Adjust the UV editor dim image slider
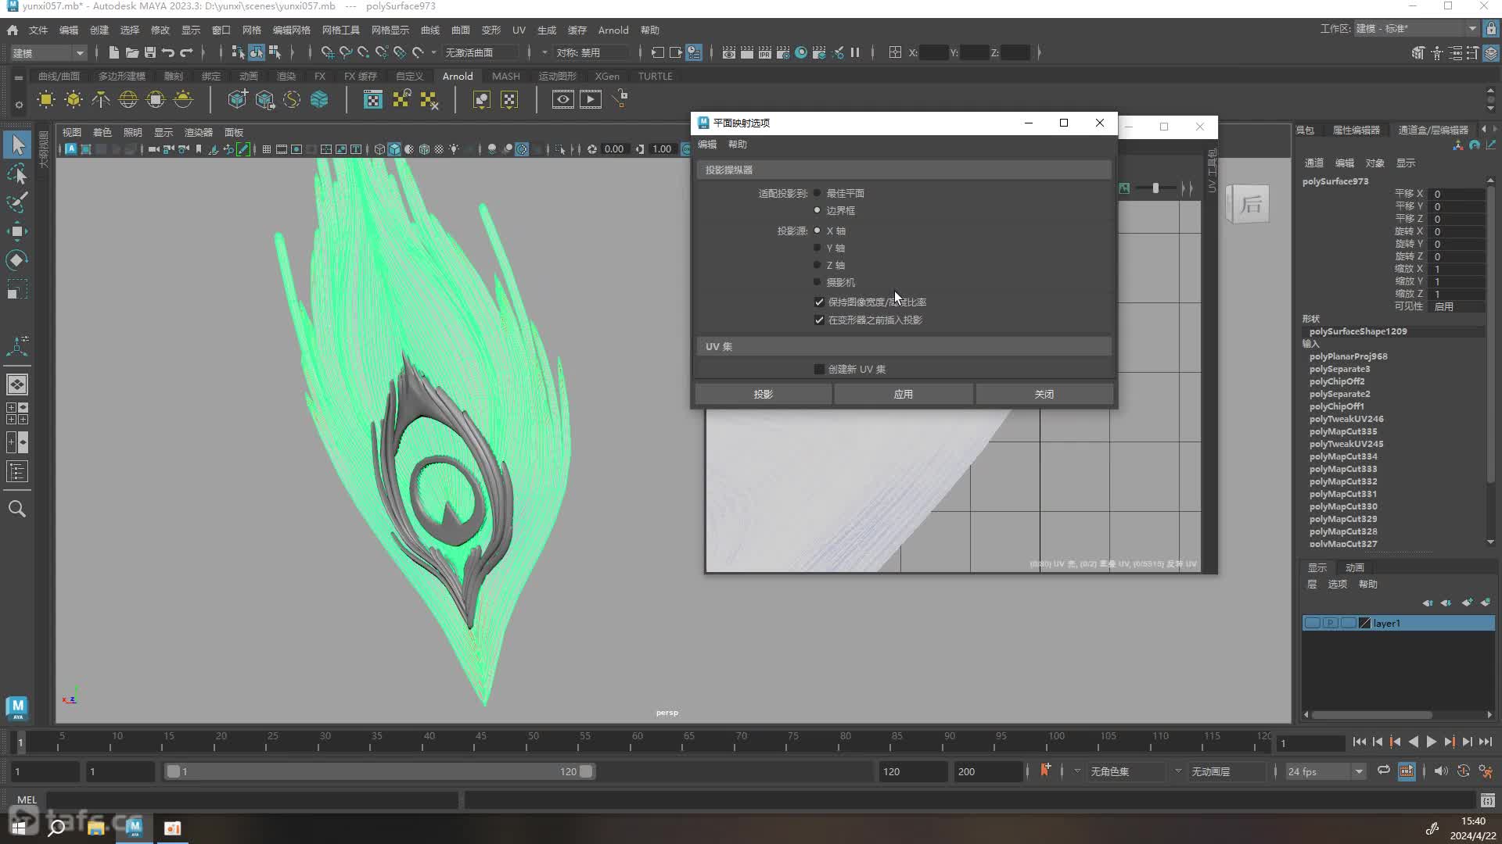 (x=1155, y=188)
